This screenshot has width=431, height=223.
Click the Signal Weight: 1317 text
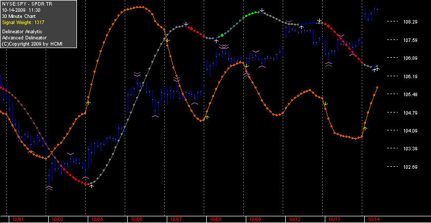[x=24, y=23]
